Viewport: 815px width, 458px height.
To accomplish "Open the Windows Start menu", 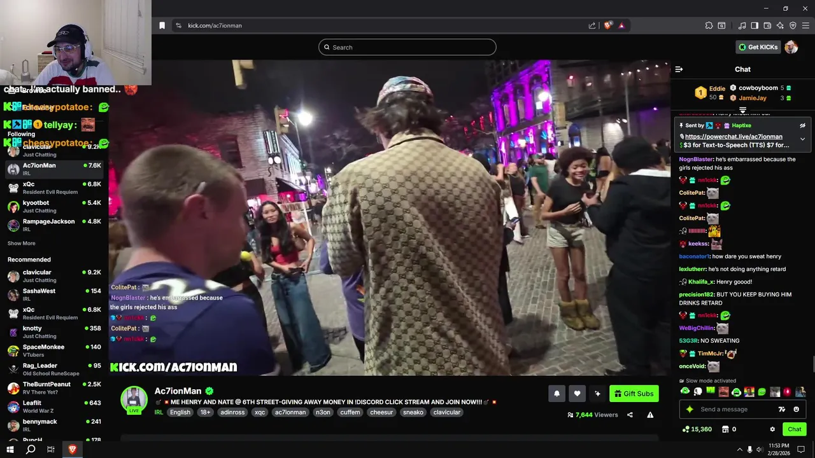I will click(10, 450).
